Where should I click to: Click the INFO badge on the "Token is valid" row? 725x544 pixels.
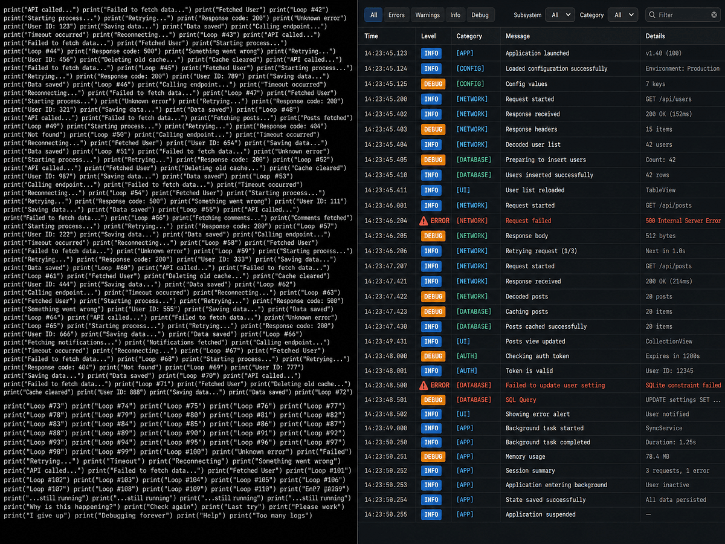pos(431,371)
